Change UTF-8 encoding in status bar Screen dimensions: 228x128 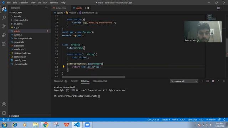[x=175, y=119]
